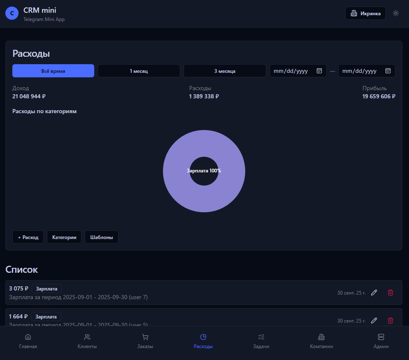Screen dimensions: 409x360
Task: Delete the 1 664 ₽ expense entry
Action: pyautogui.click(x=390, y=321)
